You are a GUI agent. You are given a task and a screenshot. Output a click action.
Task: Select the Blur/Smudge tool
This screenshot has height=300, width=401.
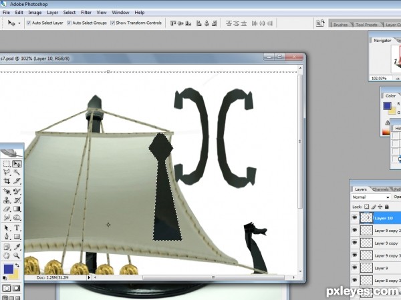point(7,217)
